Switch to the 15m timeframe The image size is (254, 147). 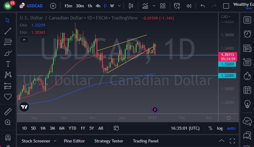pyautogui.click(x=68, y=6)
